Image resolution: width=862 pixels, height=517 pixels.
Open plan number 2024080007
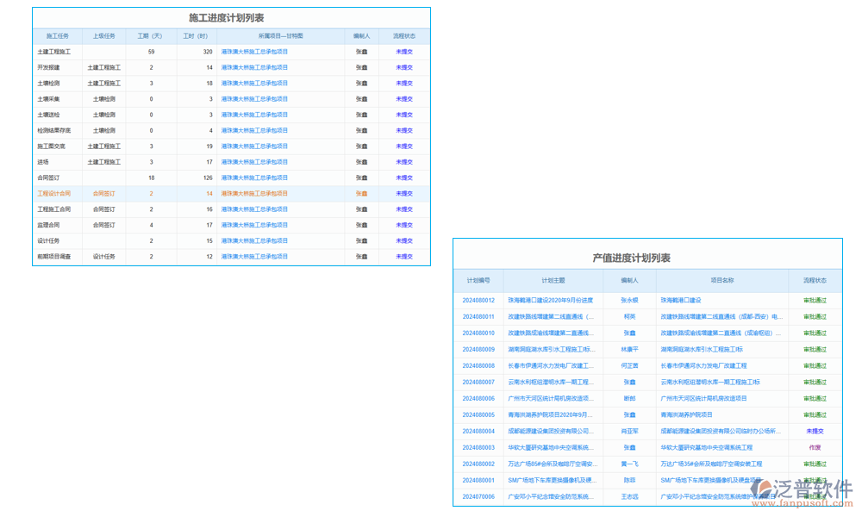pos(478,383)
